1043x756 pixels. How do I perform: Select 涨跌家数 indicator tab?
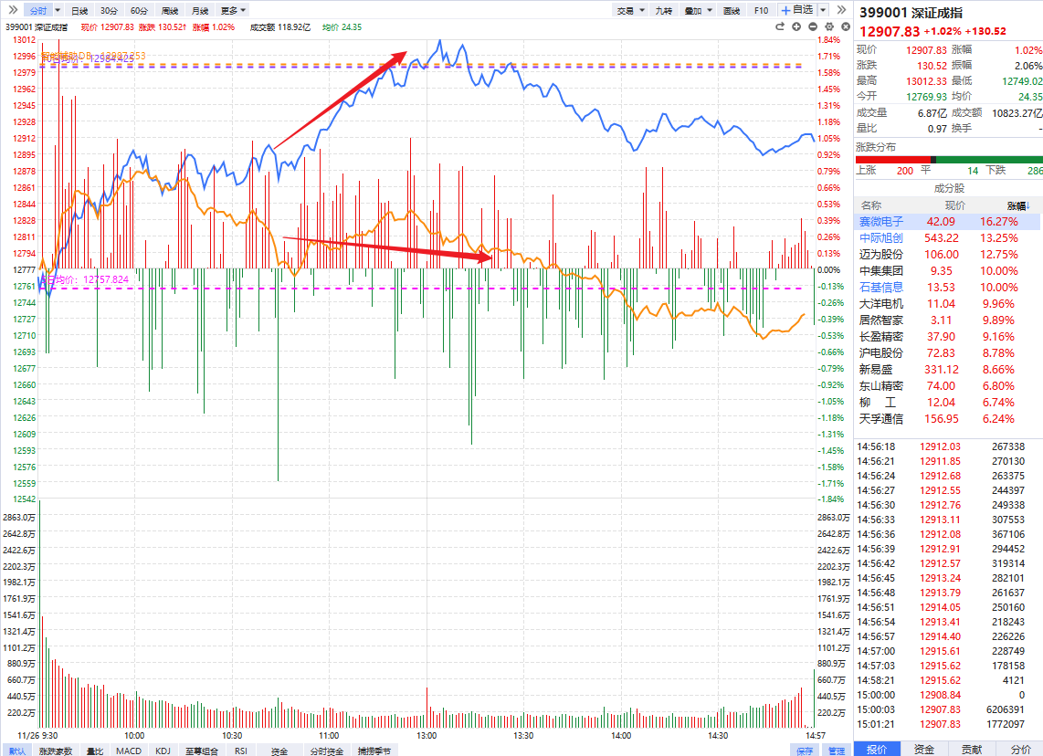tap(55, 751)
